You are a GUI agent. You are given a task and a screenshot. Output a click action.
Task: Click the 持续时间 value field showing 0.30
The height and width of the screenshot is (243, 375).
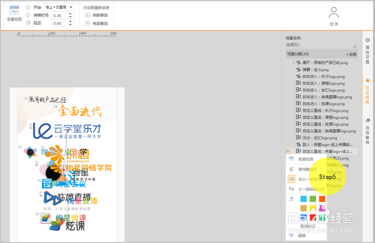point(60,15)
